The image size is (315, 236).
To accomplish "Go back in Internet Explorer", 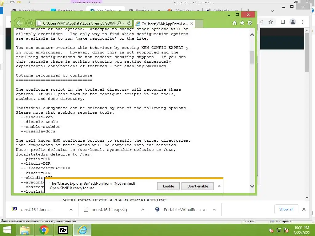I will pyautogui.click(x=20, y=23).
